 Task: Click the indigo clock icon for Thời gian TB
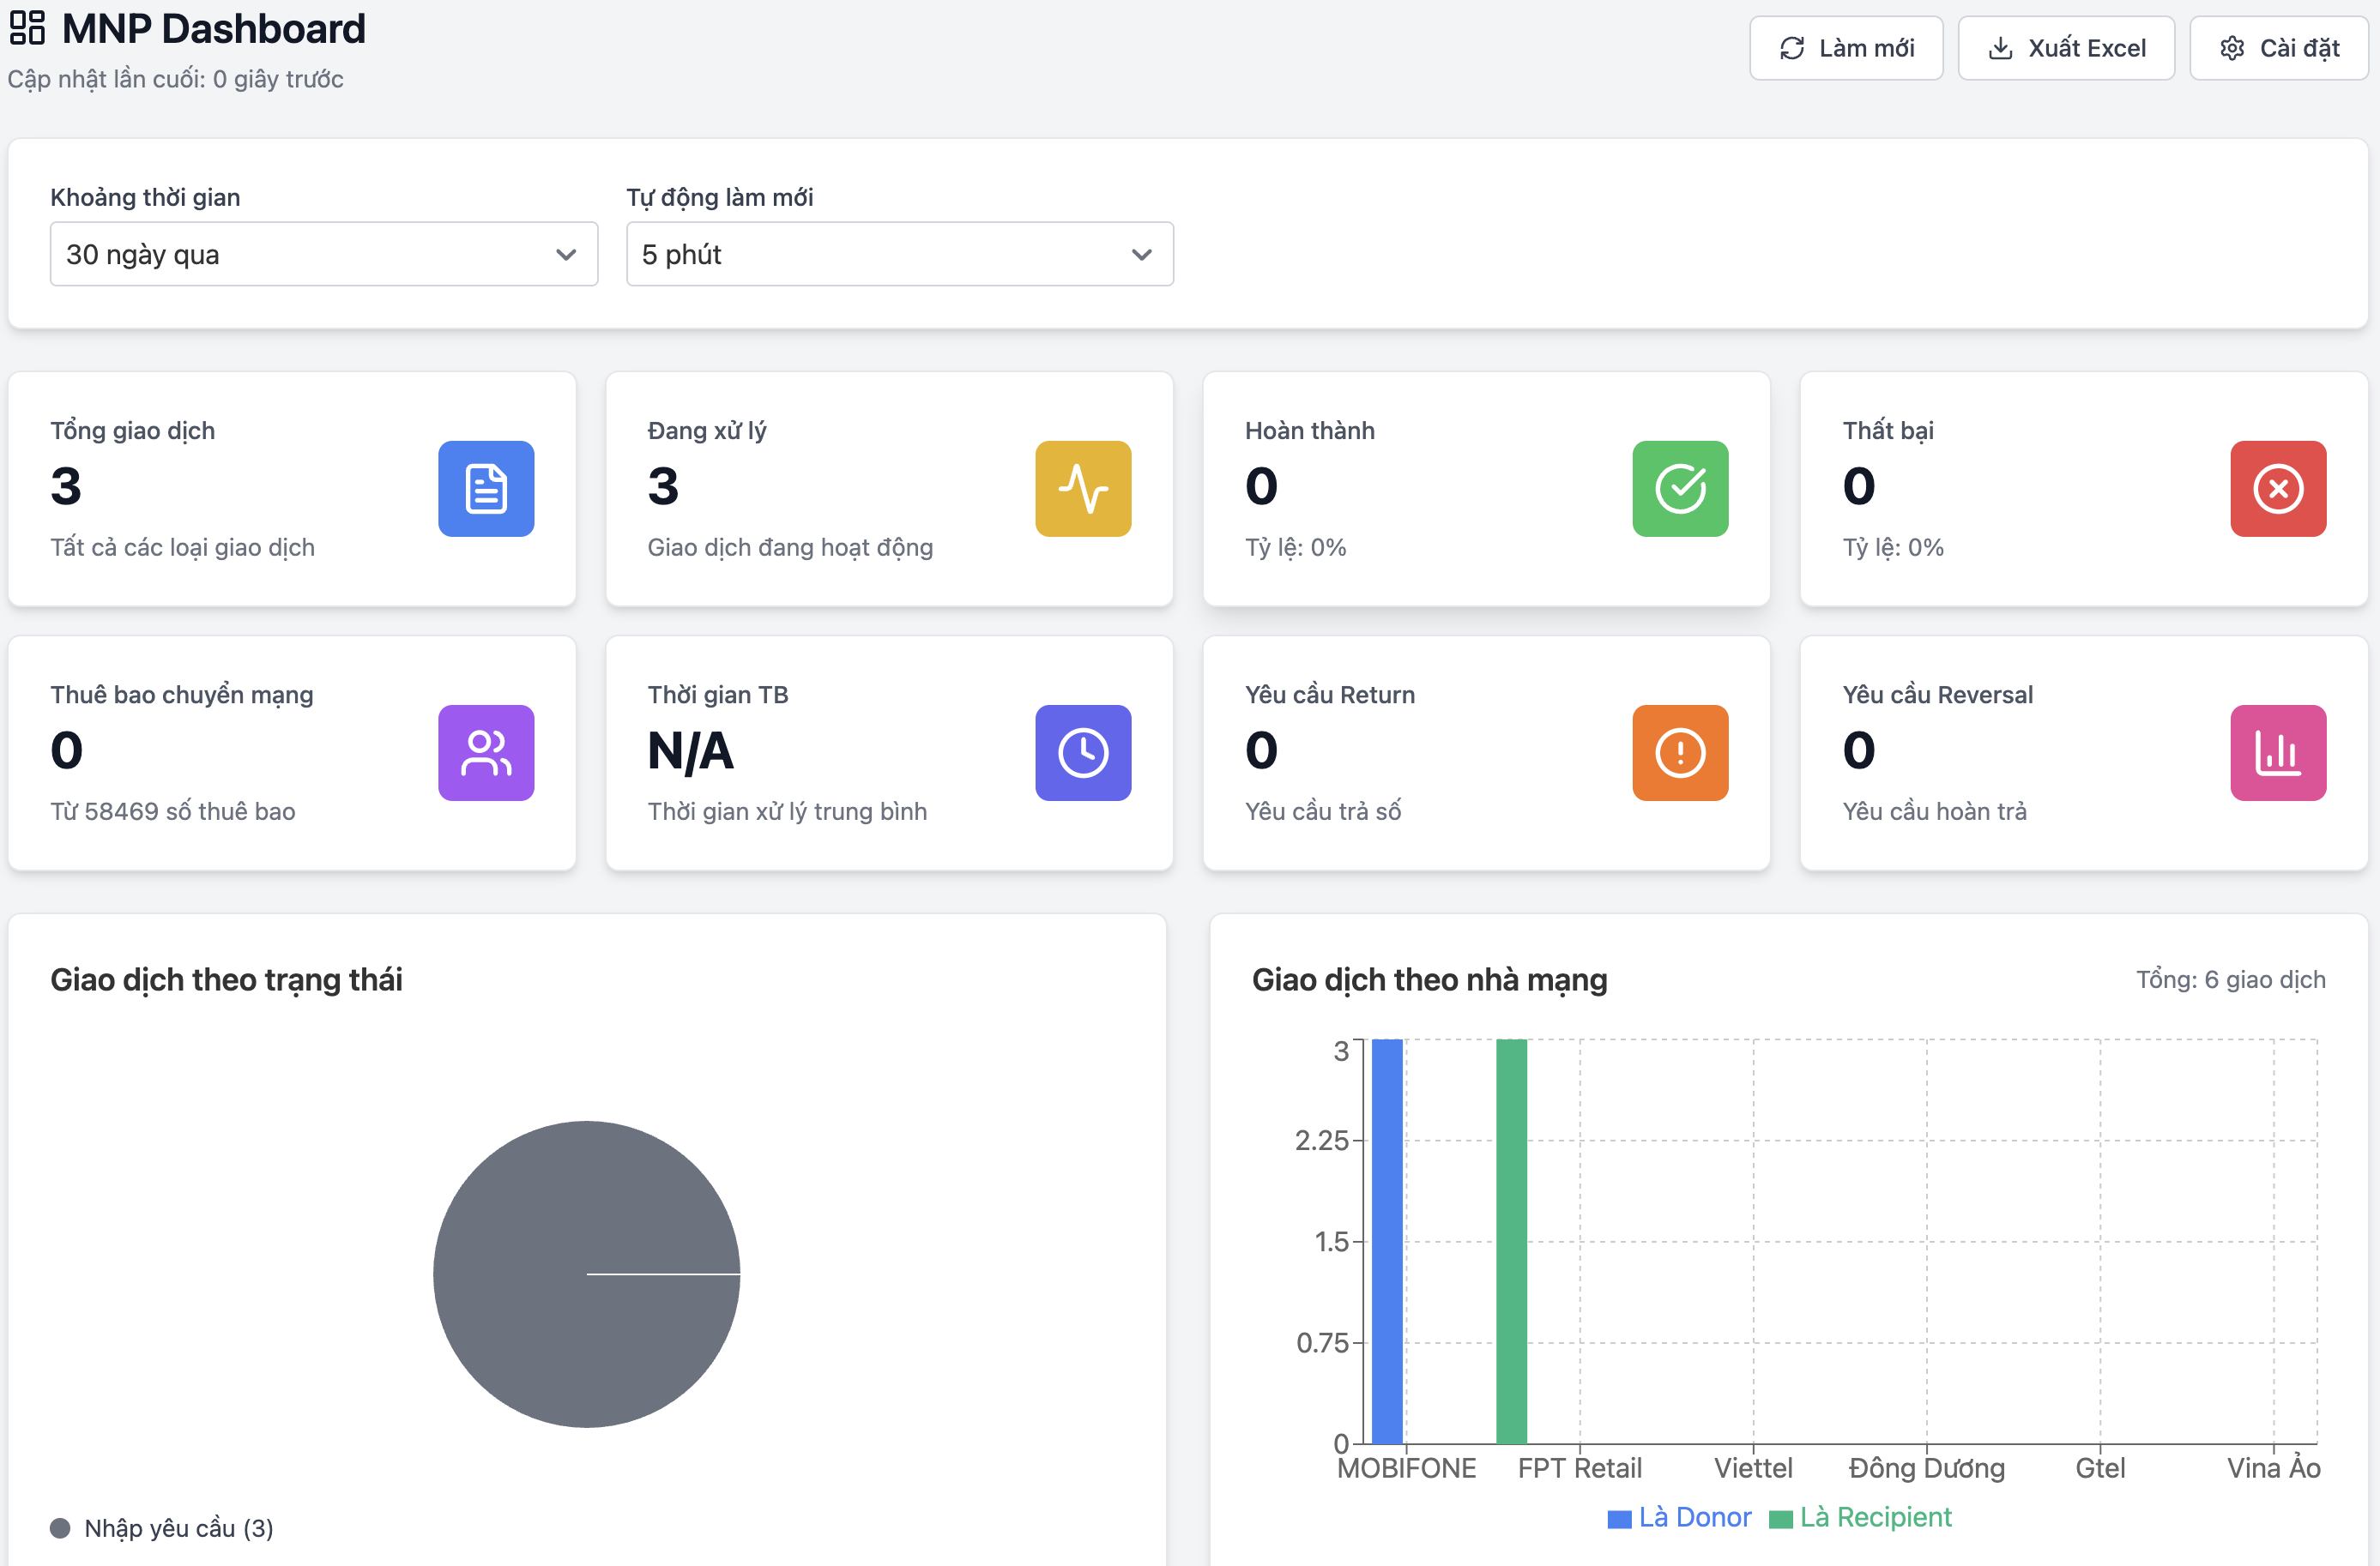pos(1083,752)
